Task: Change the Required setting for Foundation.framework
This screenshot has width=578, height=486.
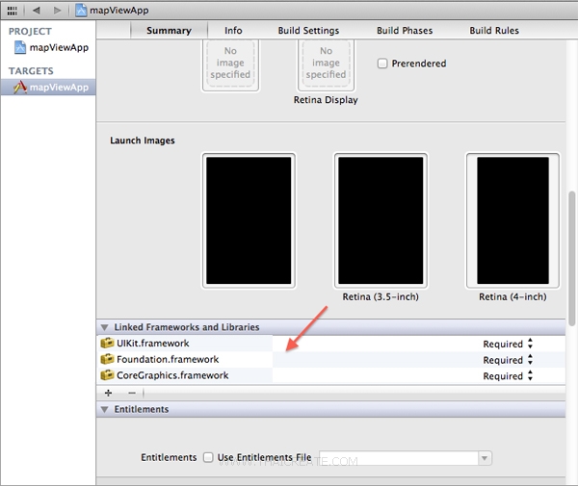Action: [x=508, y=360]
